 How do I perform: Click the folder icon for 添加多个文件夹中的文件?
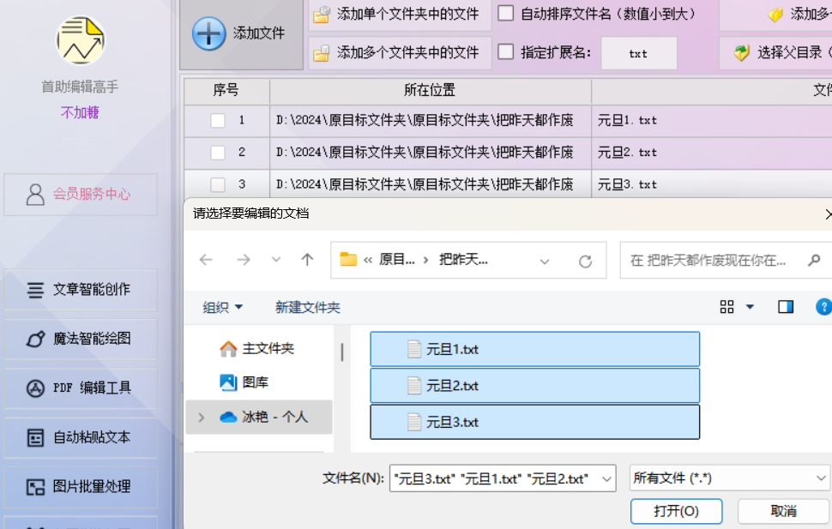click(x=321, y=53)
